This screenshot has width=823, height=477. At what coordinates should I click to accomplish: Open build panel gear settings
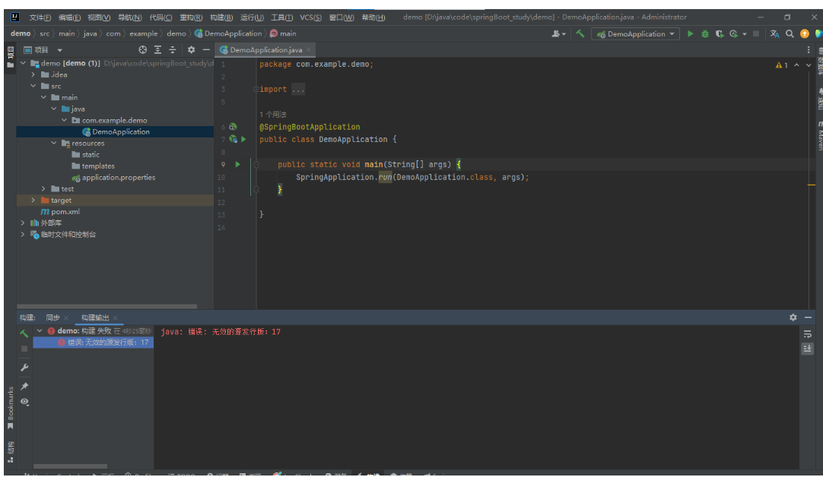pos(793,317)
